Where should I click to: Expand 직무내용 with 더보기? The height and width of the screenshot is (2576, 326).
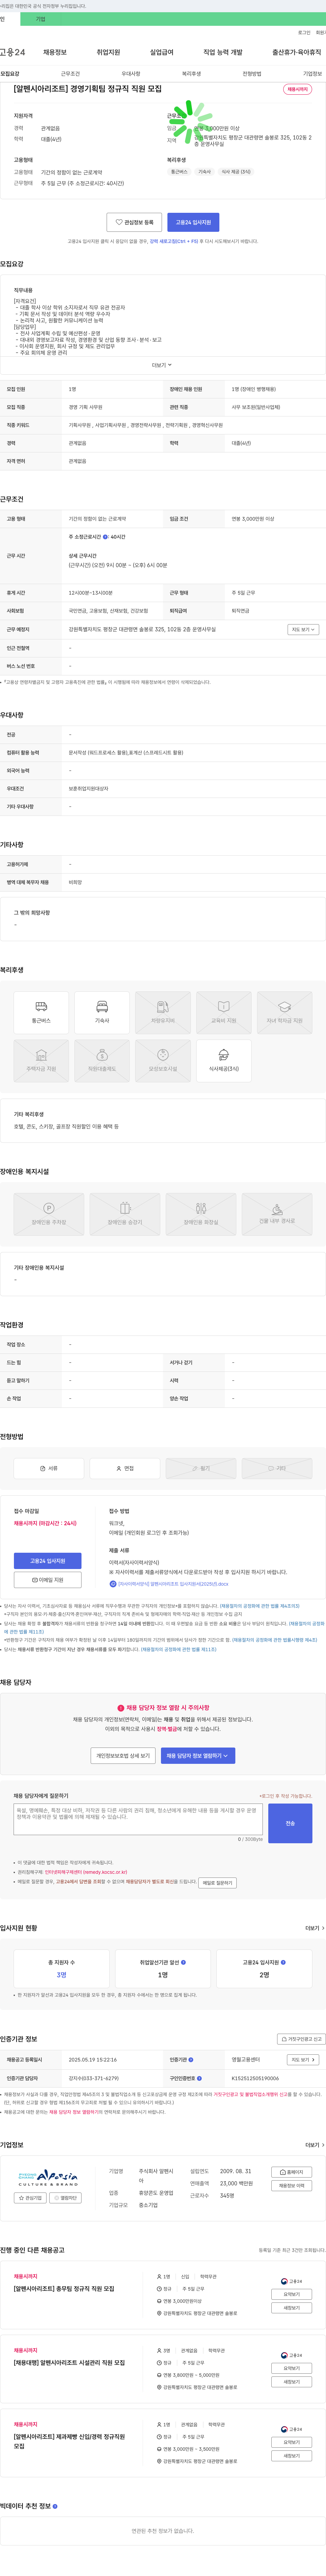pyautogui.click(x=162, y=365)
